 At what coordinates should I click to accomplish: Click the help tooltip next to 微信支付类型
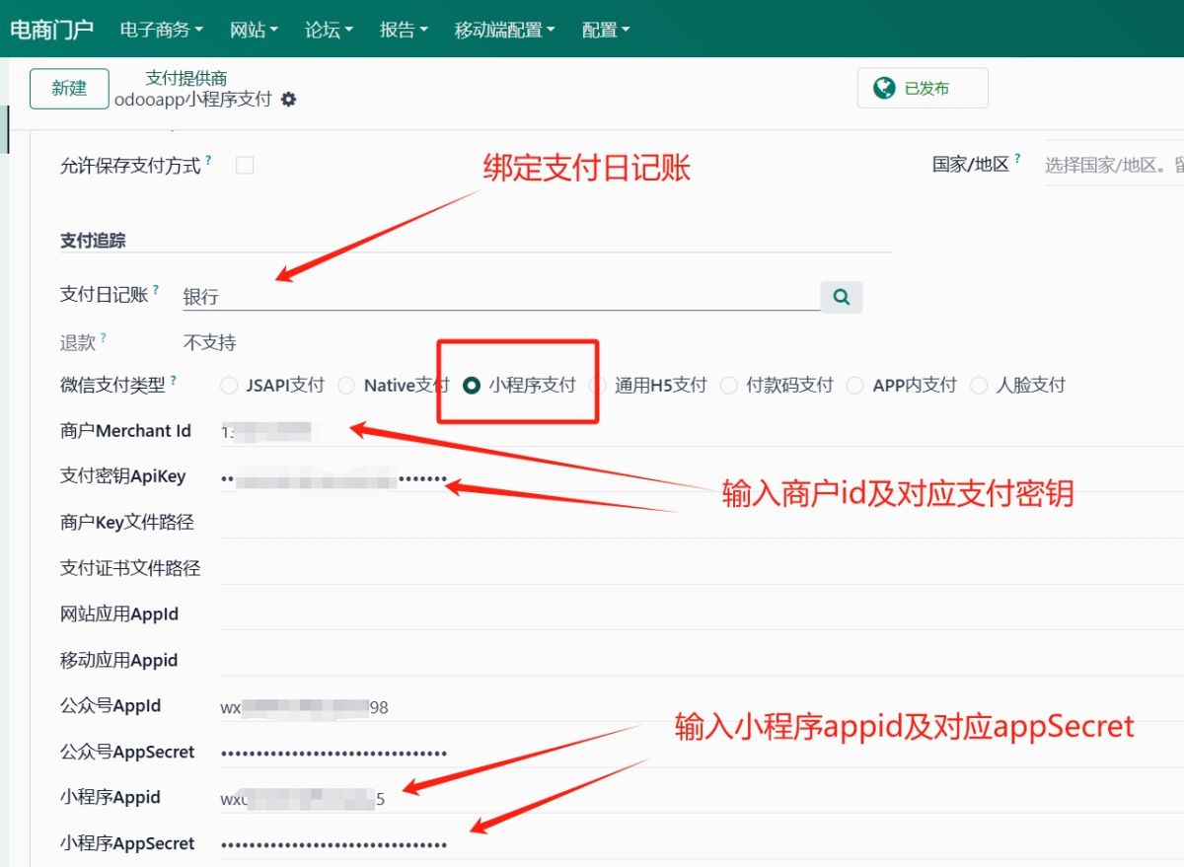[x=175, y=380]
